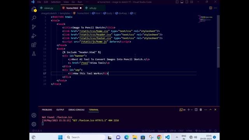Click the taskbar Search box

coord(86,137)
